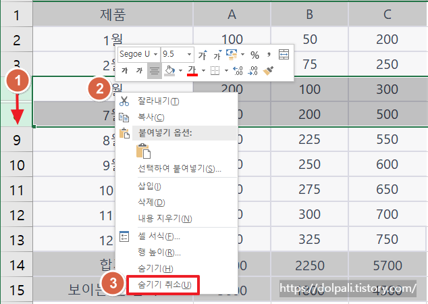Toggle italic in mini toolbar
Image resolution: width=428 pixels, height=304 pixels.
click(140, 71)
